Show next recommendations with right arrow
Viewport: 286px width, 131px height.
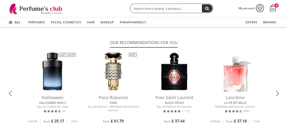coord(277,94)
